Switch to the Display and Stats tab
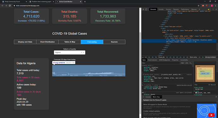The width and height of the screenshot is (218, 118). pos(25,42)
